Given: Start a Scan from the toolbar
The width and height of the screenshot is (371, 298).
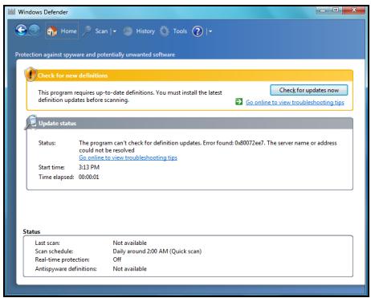Looking at the screenshot, I should click(101, 31).
